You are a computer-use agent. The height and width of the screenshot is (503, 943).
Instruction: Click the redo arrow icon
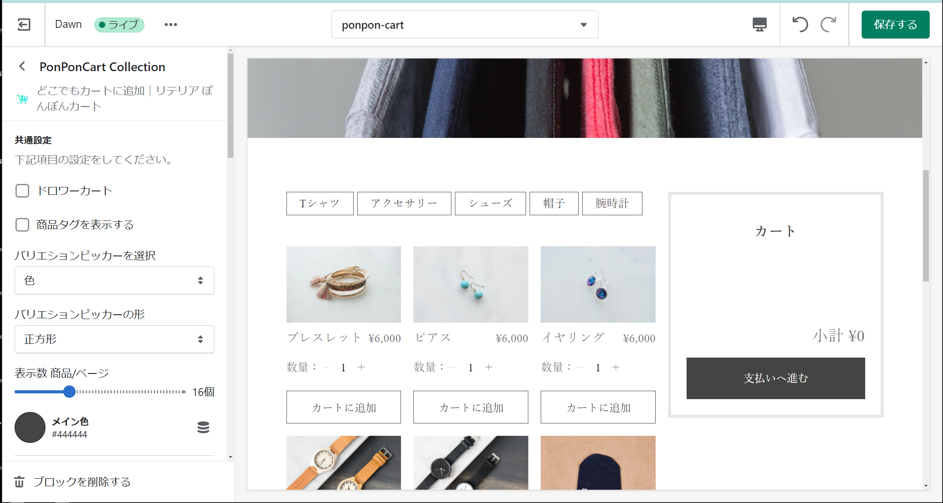coord(828,24)
